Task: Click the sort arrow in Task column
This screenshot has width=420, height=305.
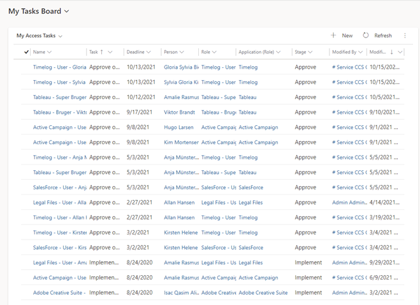Action: (x=102, y=52)
